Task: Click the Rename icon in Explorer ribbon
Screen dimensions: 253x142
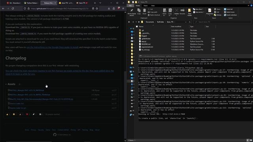Action: tap(182, 11)
